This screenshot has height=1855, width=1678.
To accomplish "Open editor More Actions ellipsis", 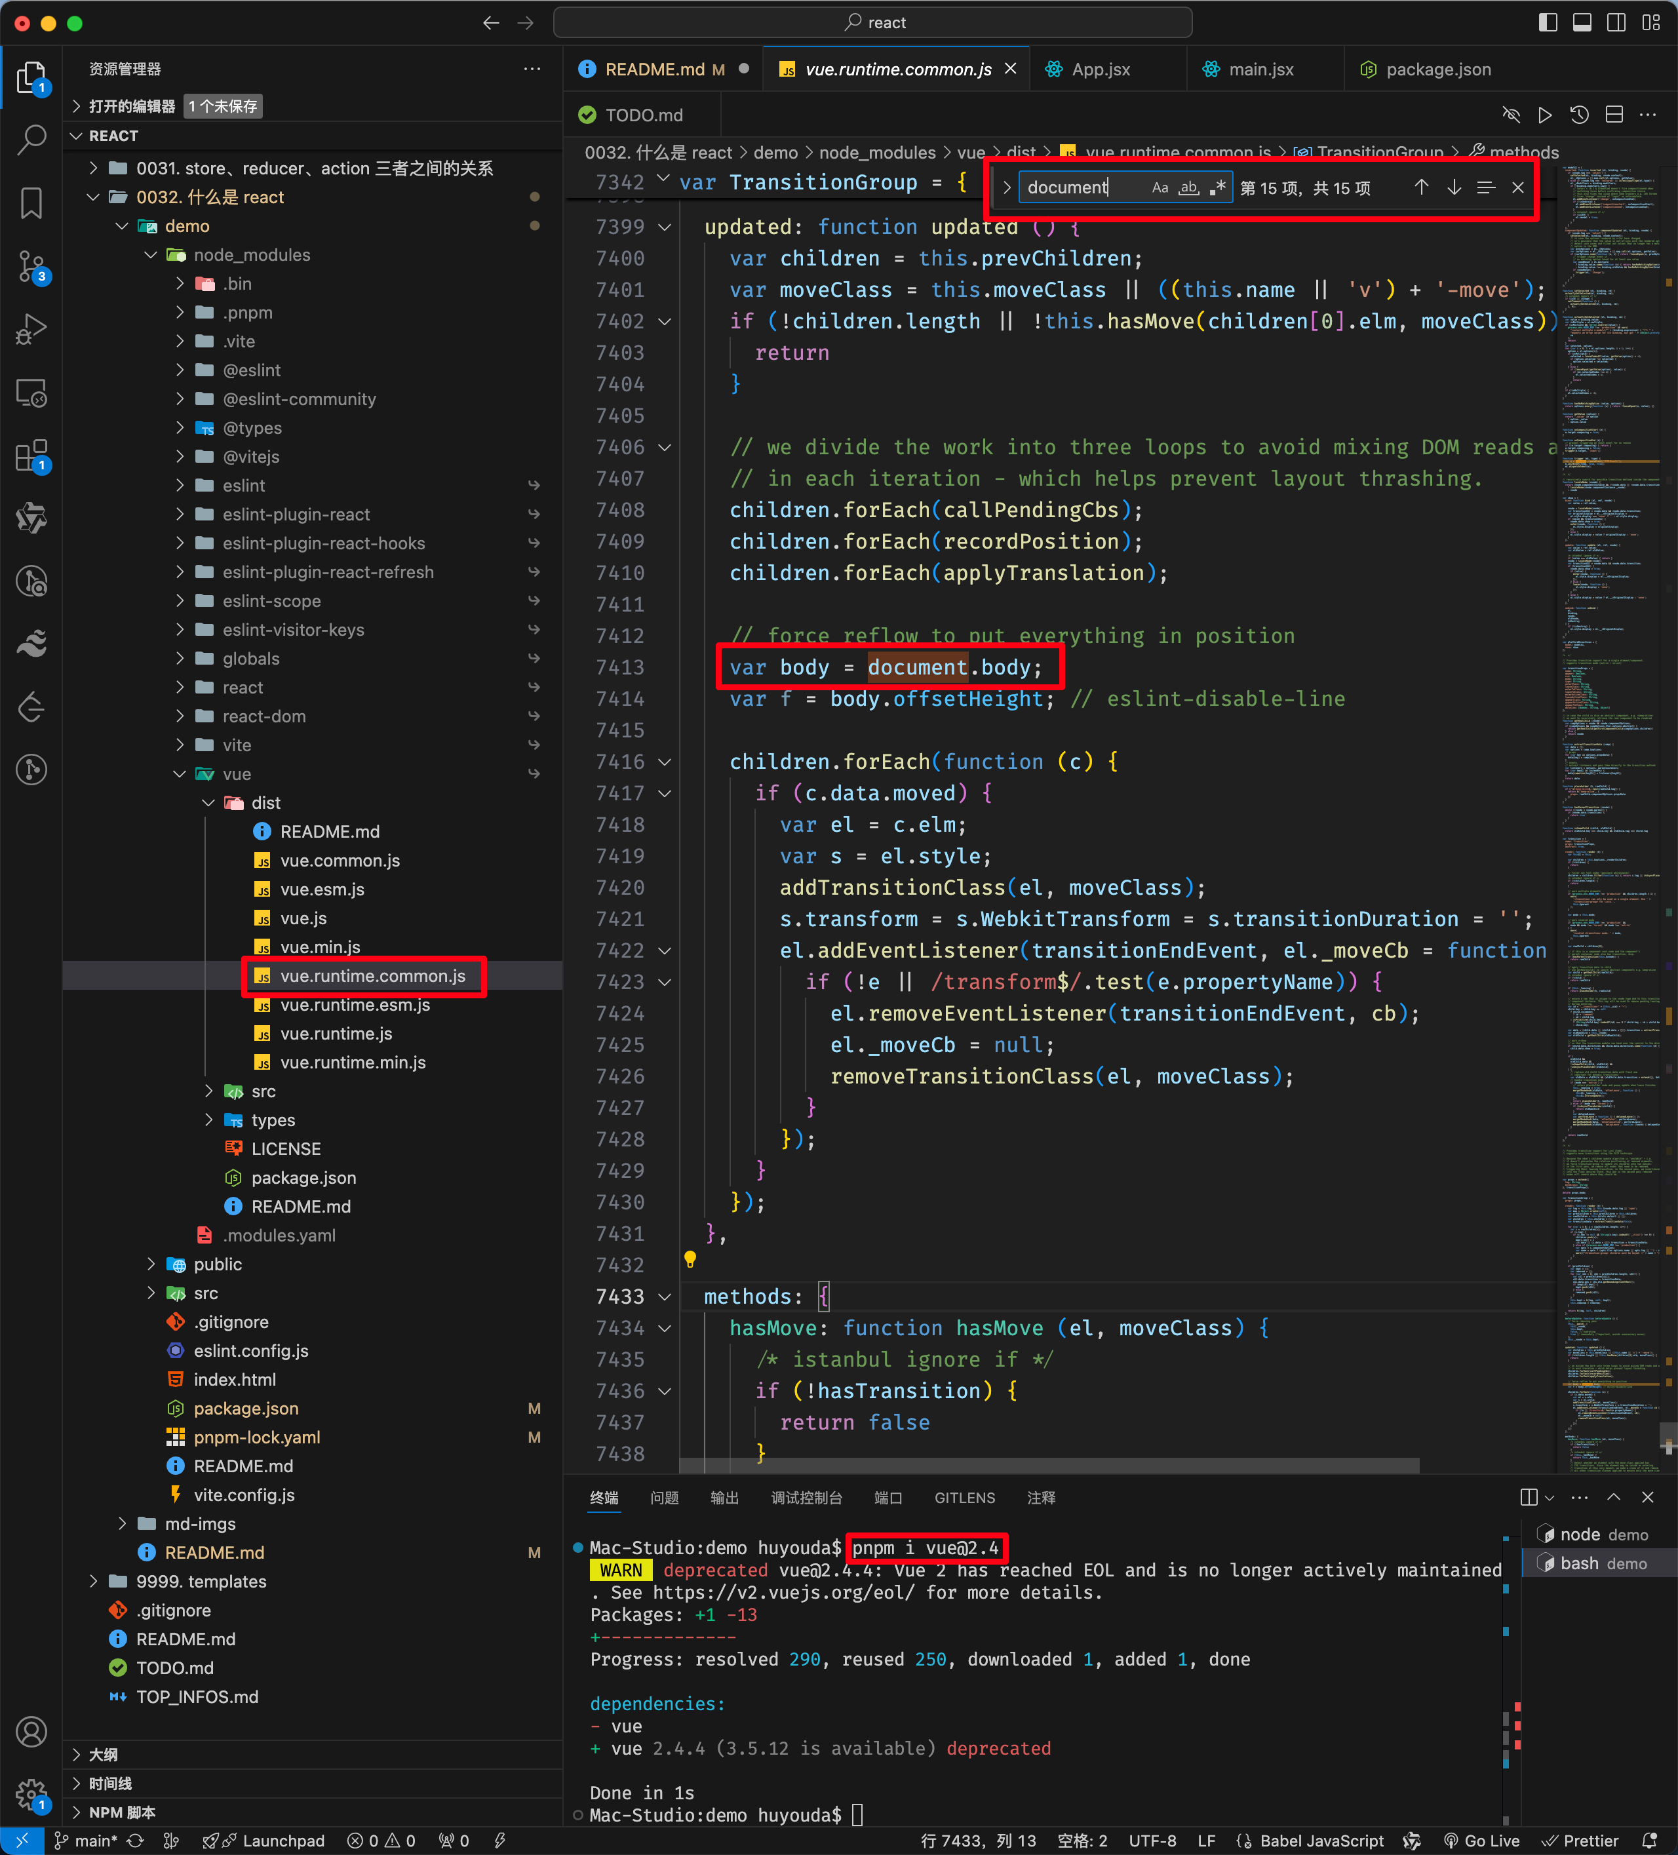I will pyautogui.click(x=1649, y=115).
